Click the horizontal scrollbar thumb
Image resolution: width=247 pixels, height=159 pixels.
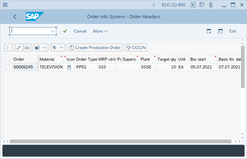121,141
